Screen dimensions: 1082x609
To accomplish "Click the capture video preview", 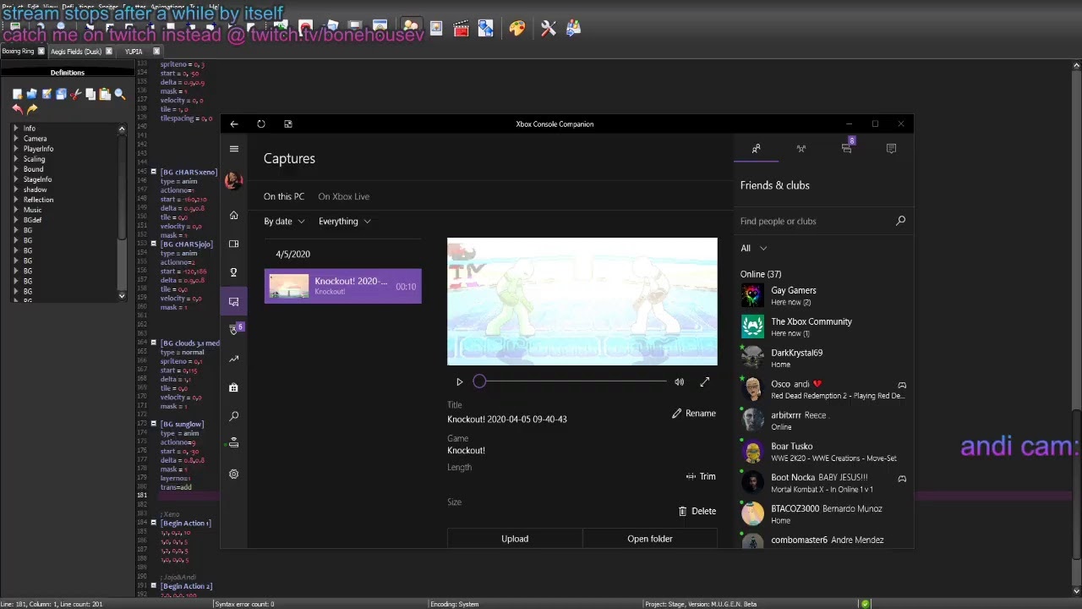I will [582, 302].
